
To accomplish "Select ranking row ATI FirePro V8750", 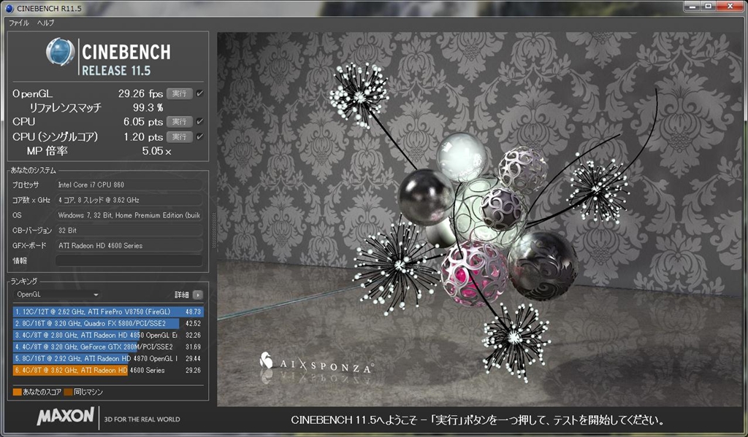I will (x=108, y=312).
